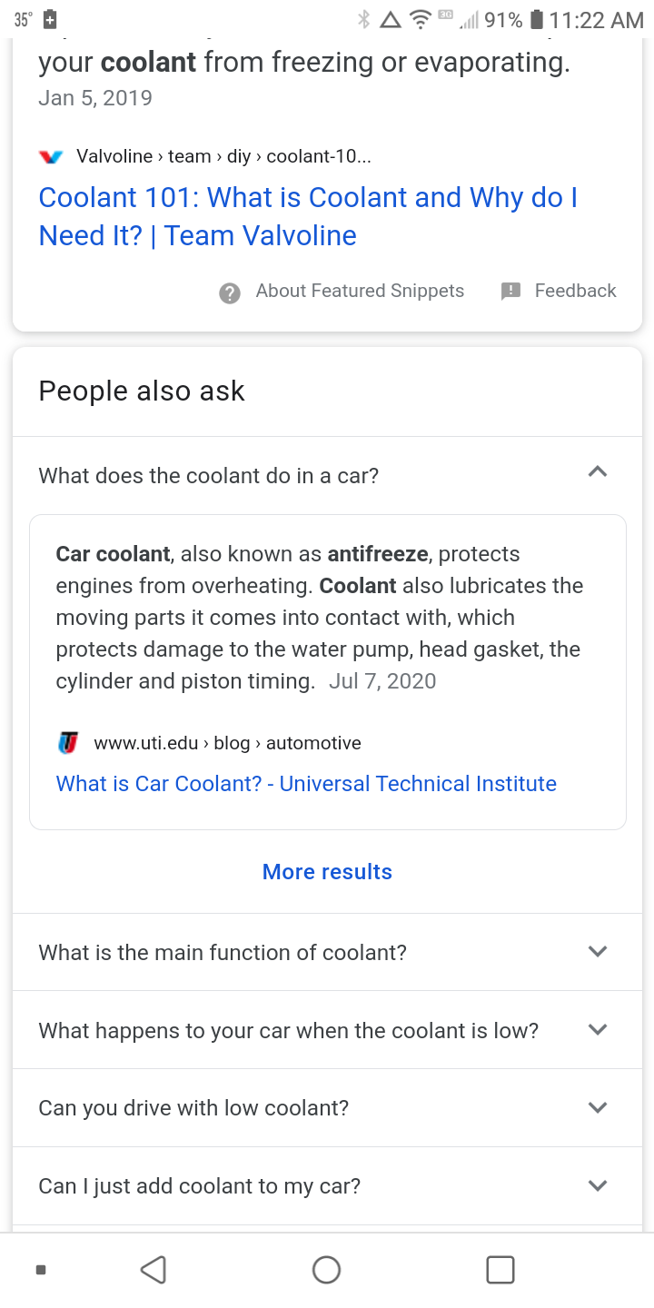Open the Coolant 101 Team Valvoline link

[308, 216]
